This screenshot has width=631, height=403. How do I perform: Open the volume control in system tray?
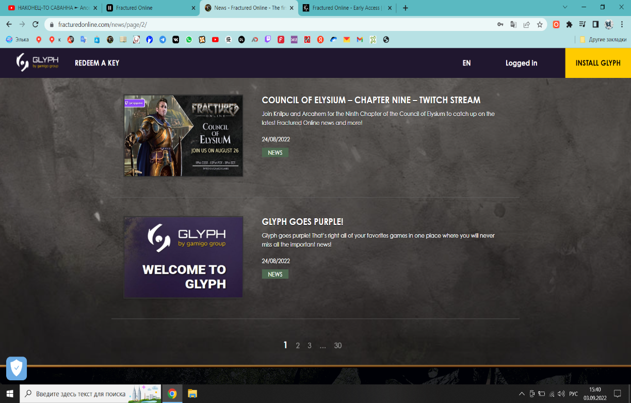tap(561, 394)
